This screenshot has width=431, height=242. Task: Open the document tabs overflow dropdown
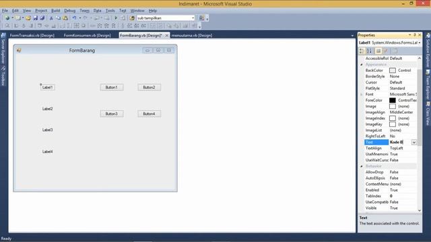pyautogui.click(x=352, y=36)
